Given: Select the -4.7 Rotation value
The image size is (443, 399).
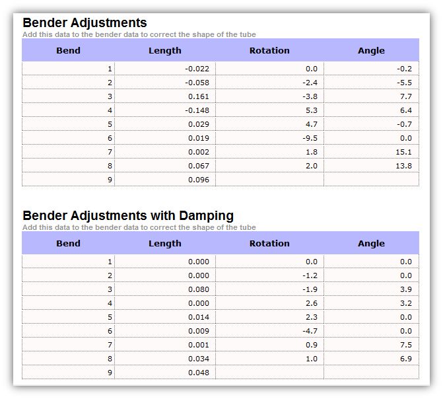Looking at the screenshot, I should 310,331.
